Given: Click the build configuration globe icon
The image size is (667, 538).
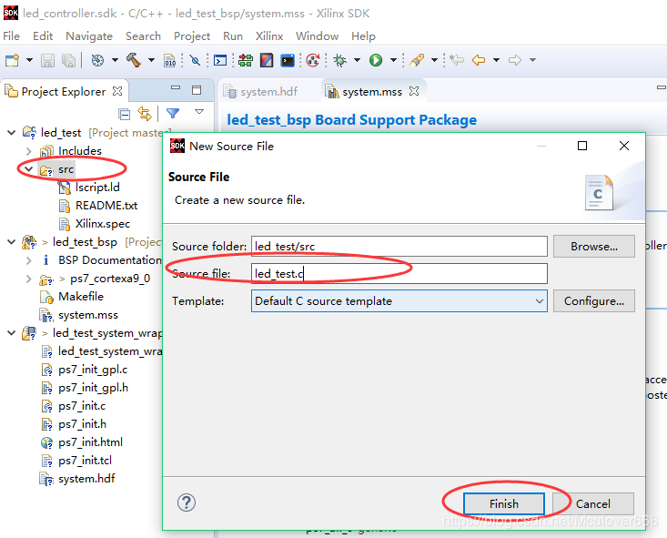Looking at the screenshot, I should click(98, 60).
